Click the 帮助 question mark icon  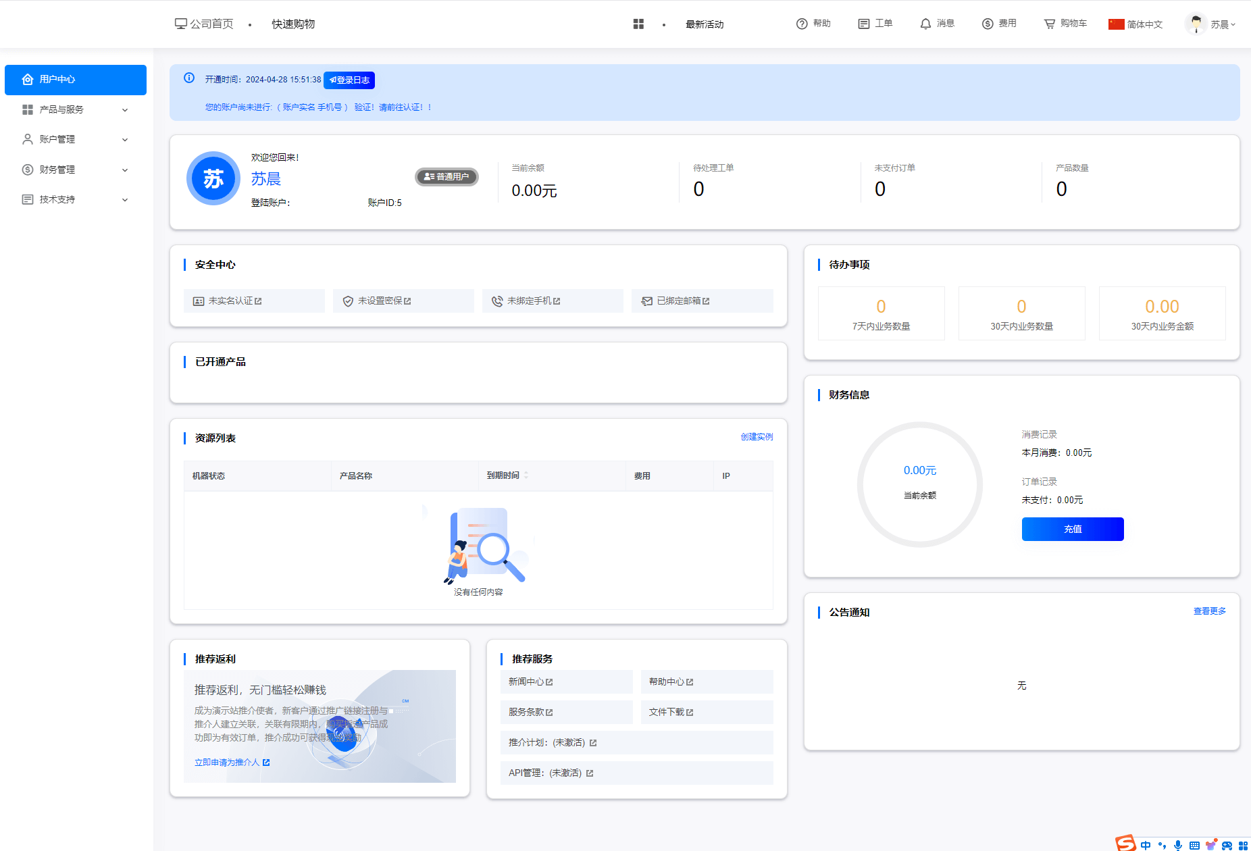(x=802, y=24)
